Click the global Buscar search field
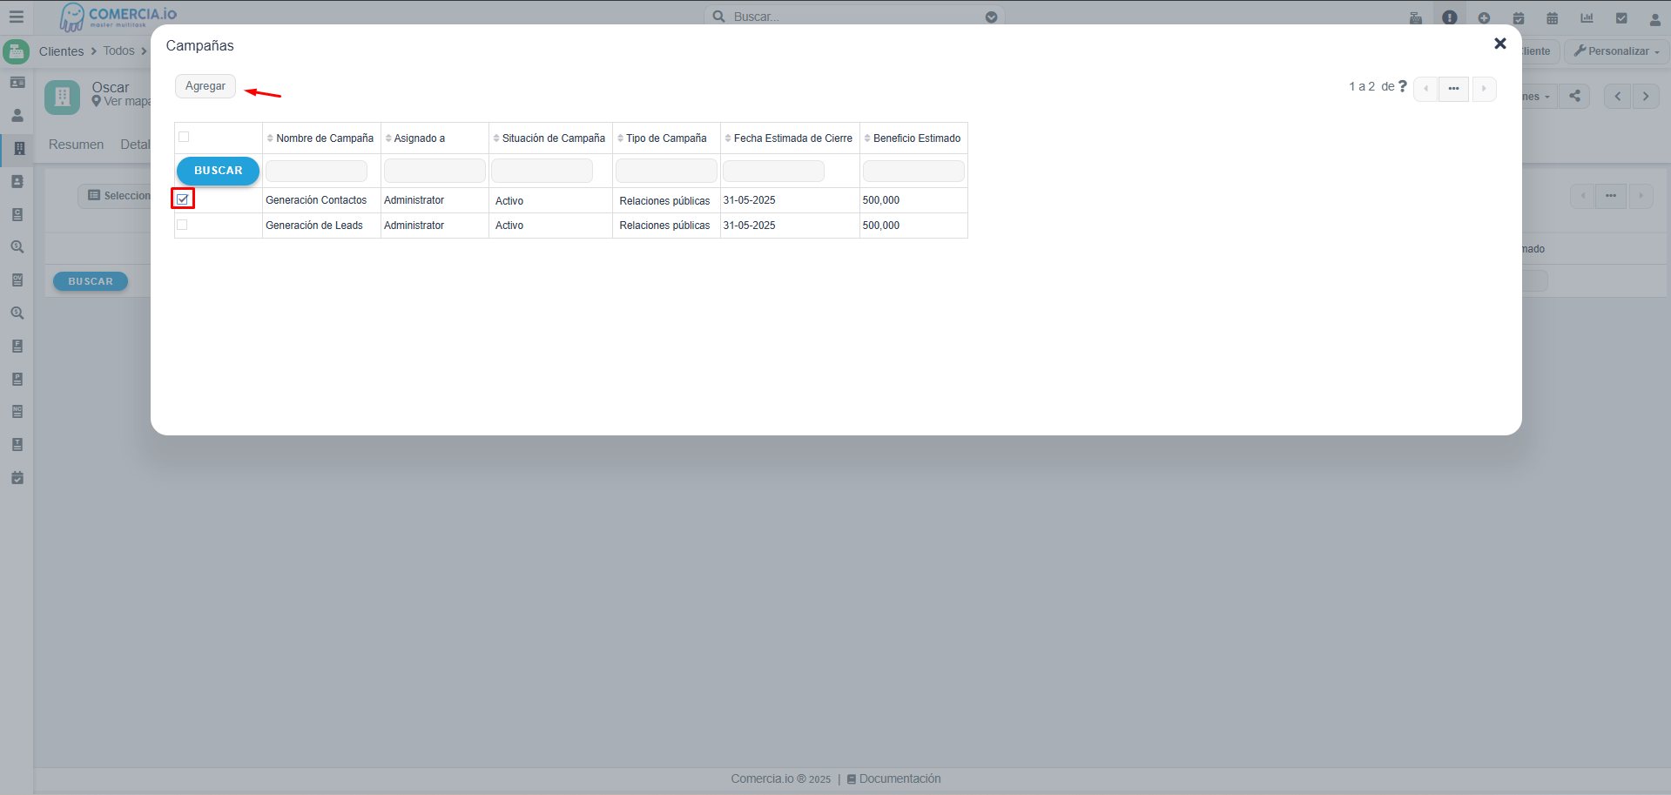 point(853,17)
